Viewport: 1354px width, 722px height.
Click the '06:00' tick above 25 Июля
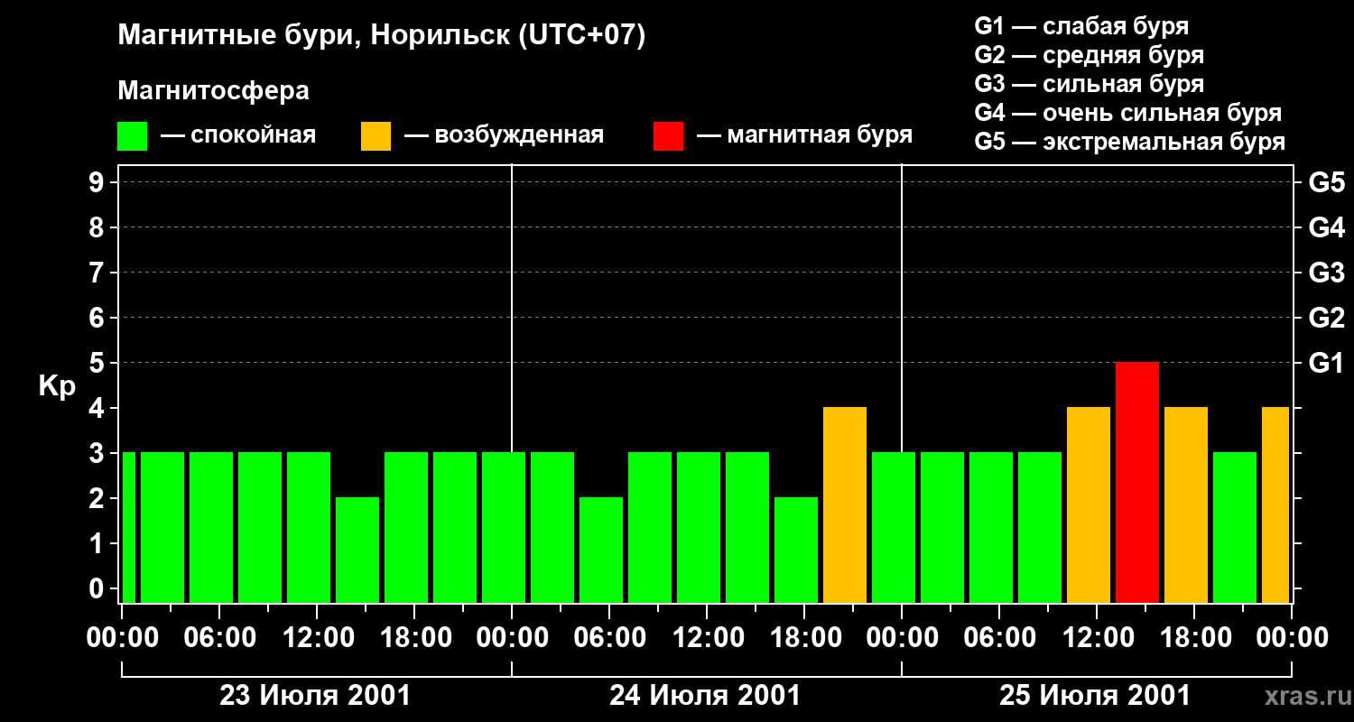(x=998, y=638)
